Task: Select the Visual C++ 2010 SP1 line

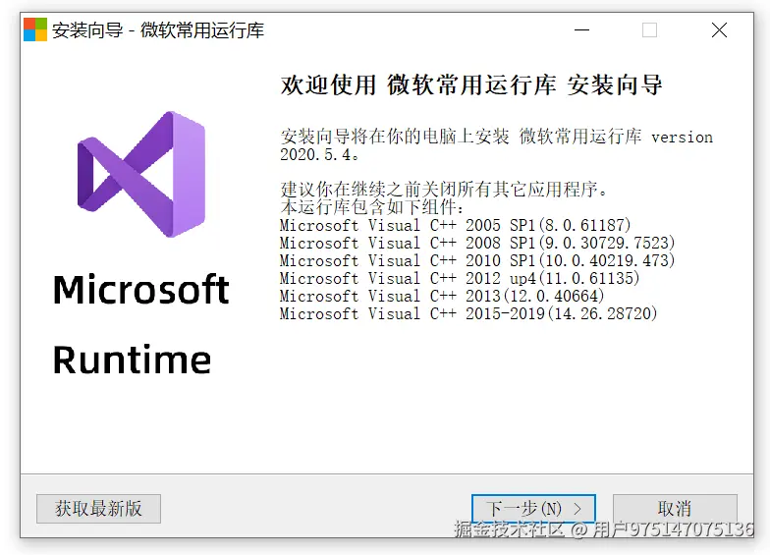Action: tap(477, 260)
